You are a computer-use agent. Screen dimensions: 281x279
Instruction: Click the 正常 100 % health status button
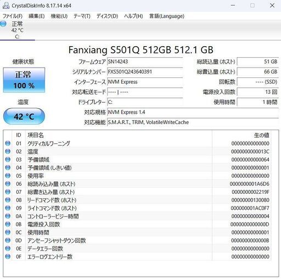pos(24,80)
